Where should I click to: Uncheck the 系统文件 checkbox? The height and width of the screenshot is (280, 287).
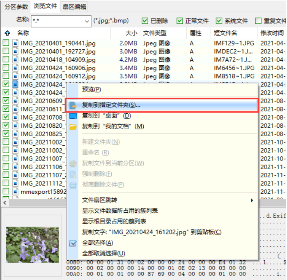219,21
